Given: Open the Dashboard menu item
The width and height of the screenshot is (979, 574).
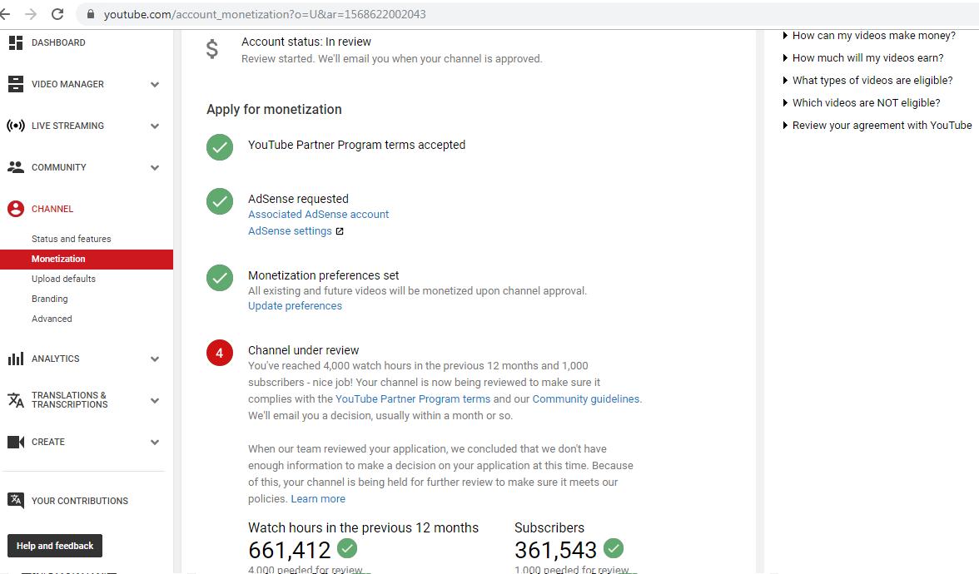Looking at the screenshot, I should 58,42.
